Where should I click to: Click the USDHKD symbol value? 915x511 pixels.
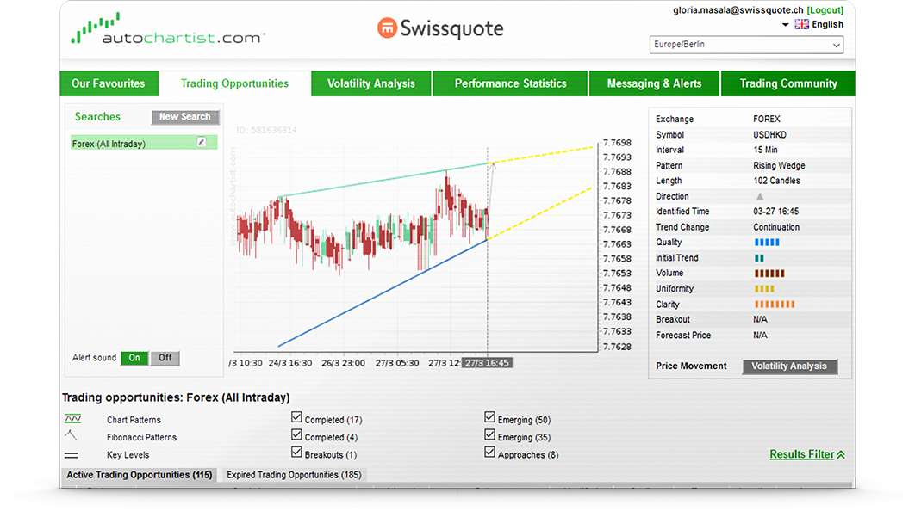click(769, 134)
